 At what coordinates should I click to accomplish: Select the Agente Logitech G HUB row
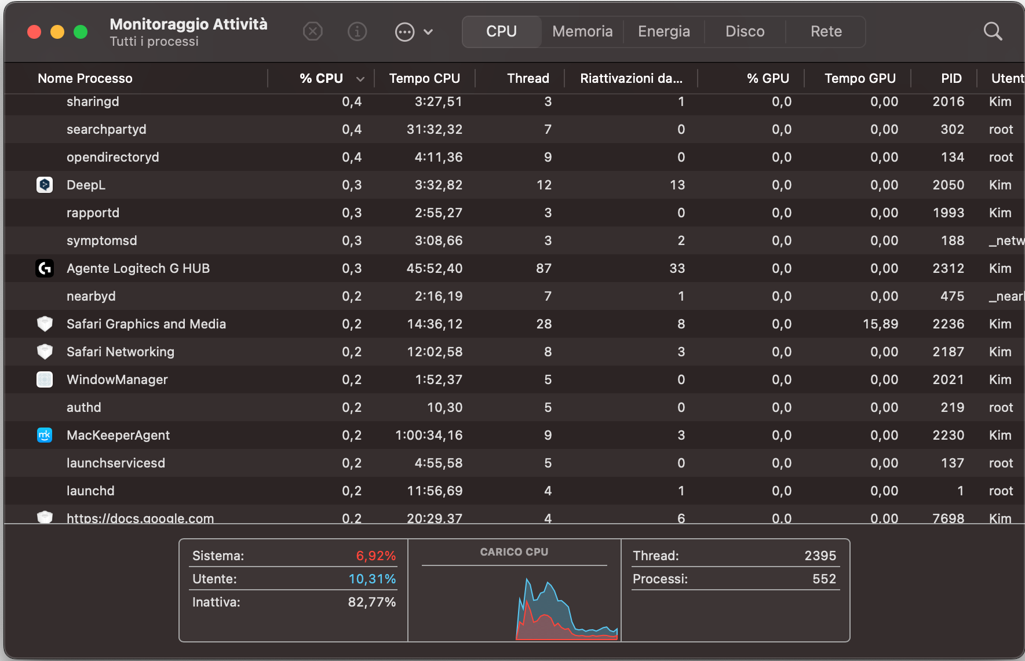pos(515,268)
